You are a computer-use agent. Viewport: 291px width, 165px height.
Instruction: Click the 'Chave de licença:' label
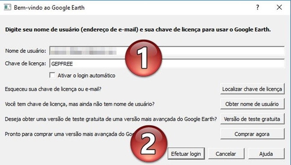(25, 64)
